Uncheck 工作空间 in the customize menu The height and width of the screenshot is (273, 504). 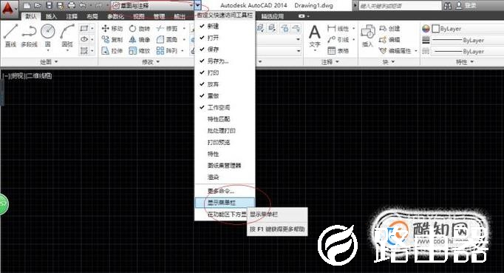click(x=225, y=107)
